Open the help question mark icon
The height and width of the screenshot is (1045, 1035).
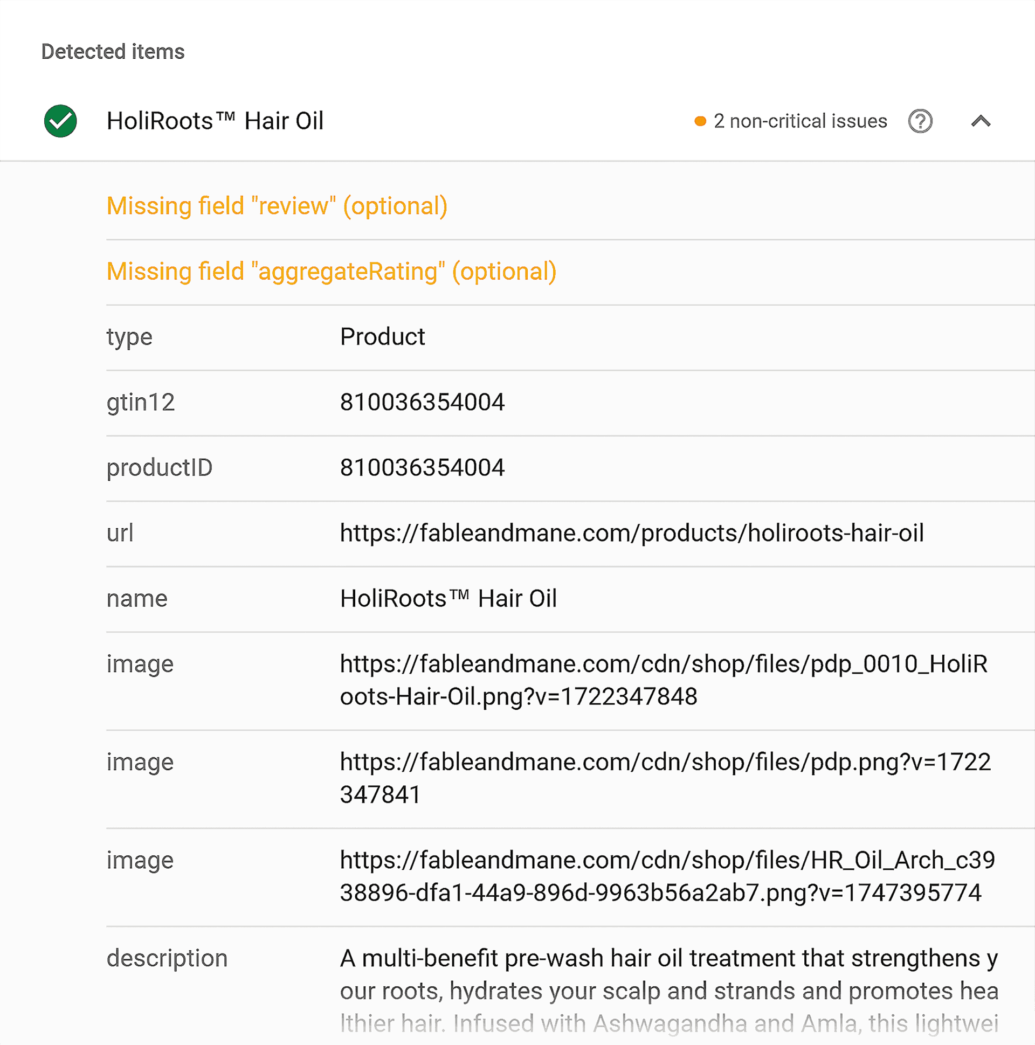(920, 121)
